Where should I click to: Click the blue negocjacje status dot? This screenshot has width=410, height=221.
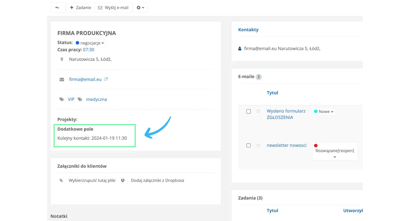[77, 43]
